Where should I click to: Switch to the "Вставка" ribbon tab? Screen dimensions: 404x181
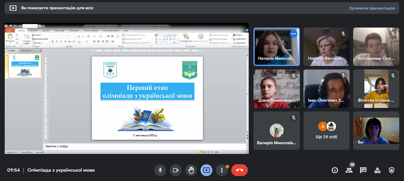[x=34, y=30]
